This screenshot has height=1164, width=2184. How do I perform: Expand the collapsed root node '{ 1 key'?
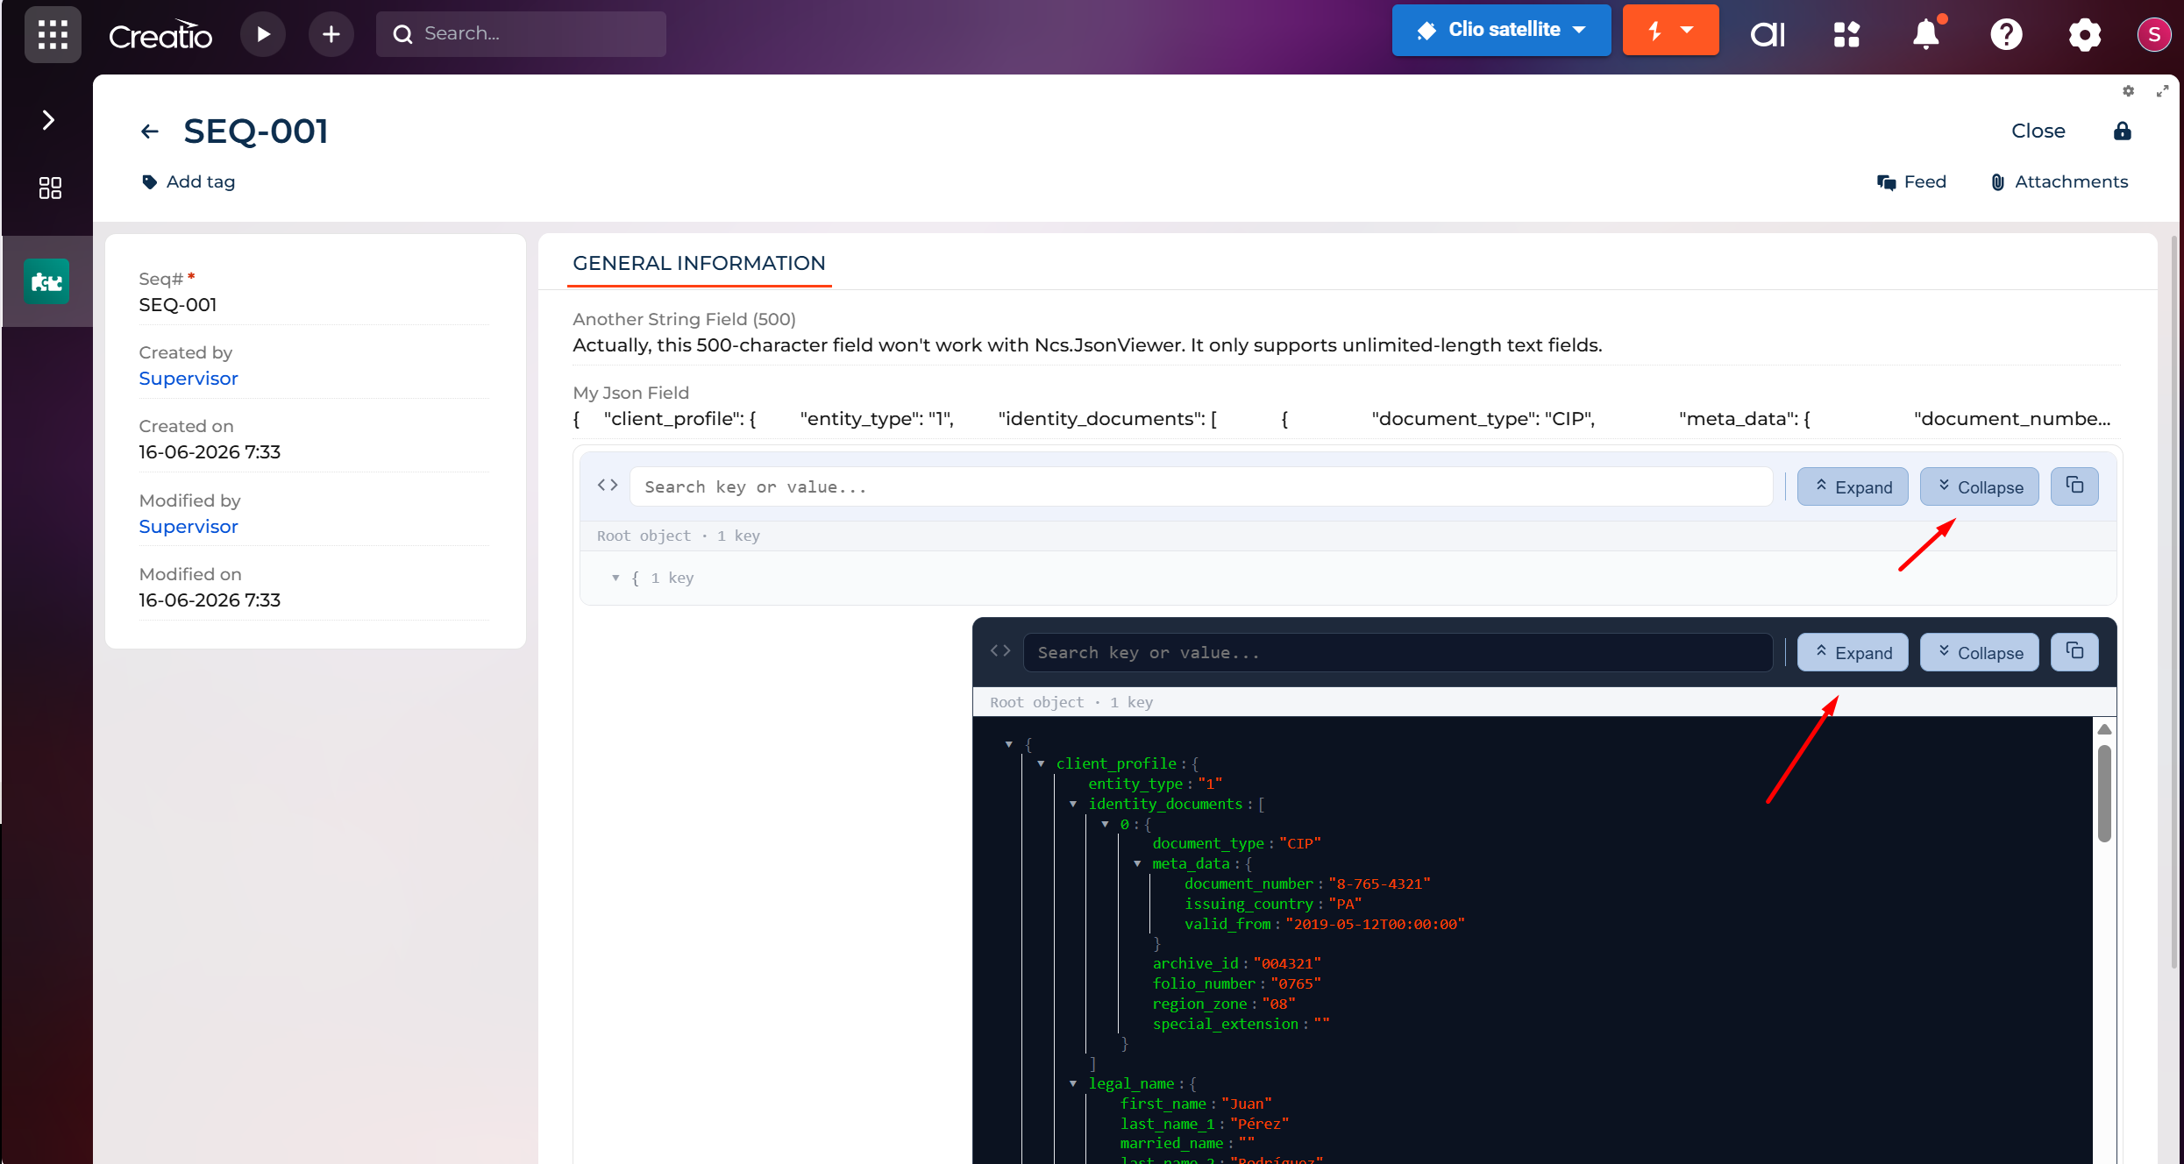click(x=615, y=578)
